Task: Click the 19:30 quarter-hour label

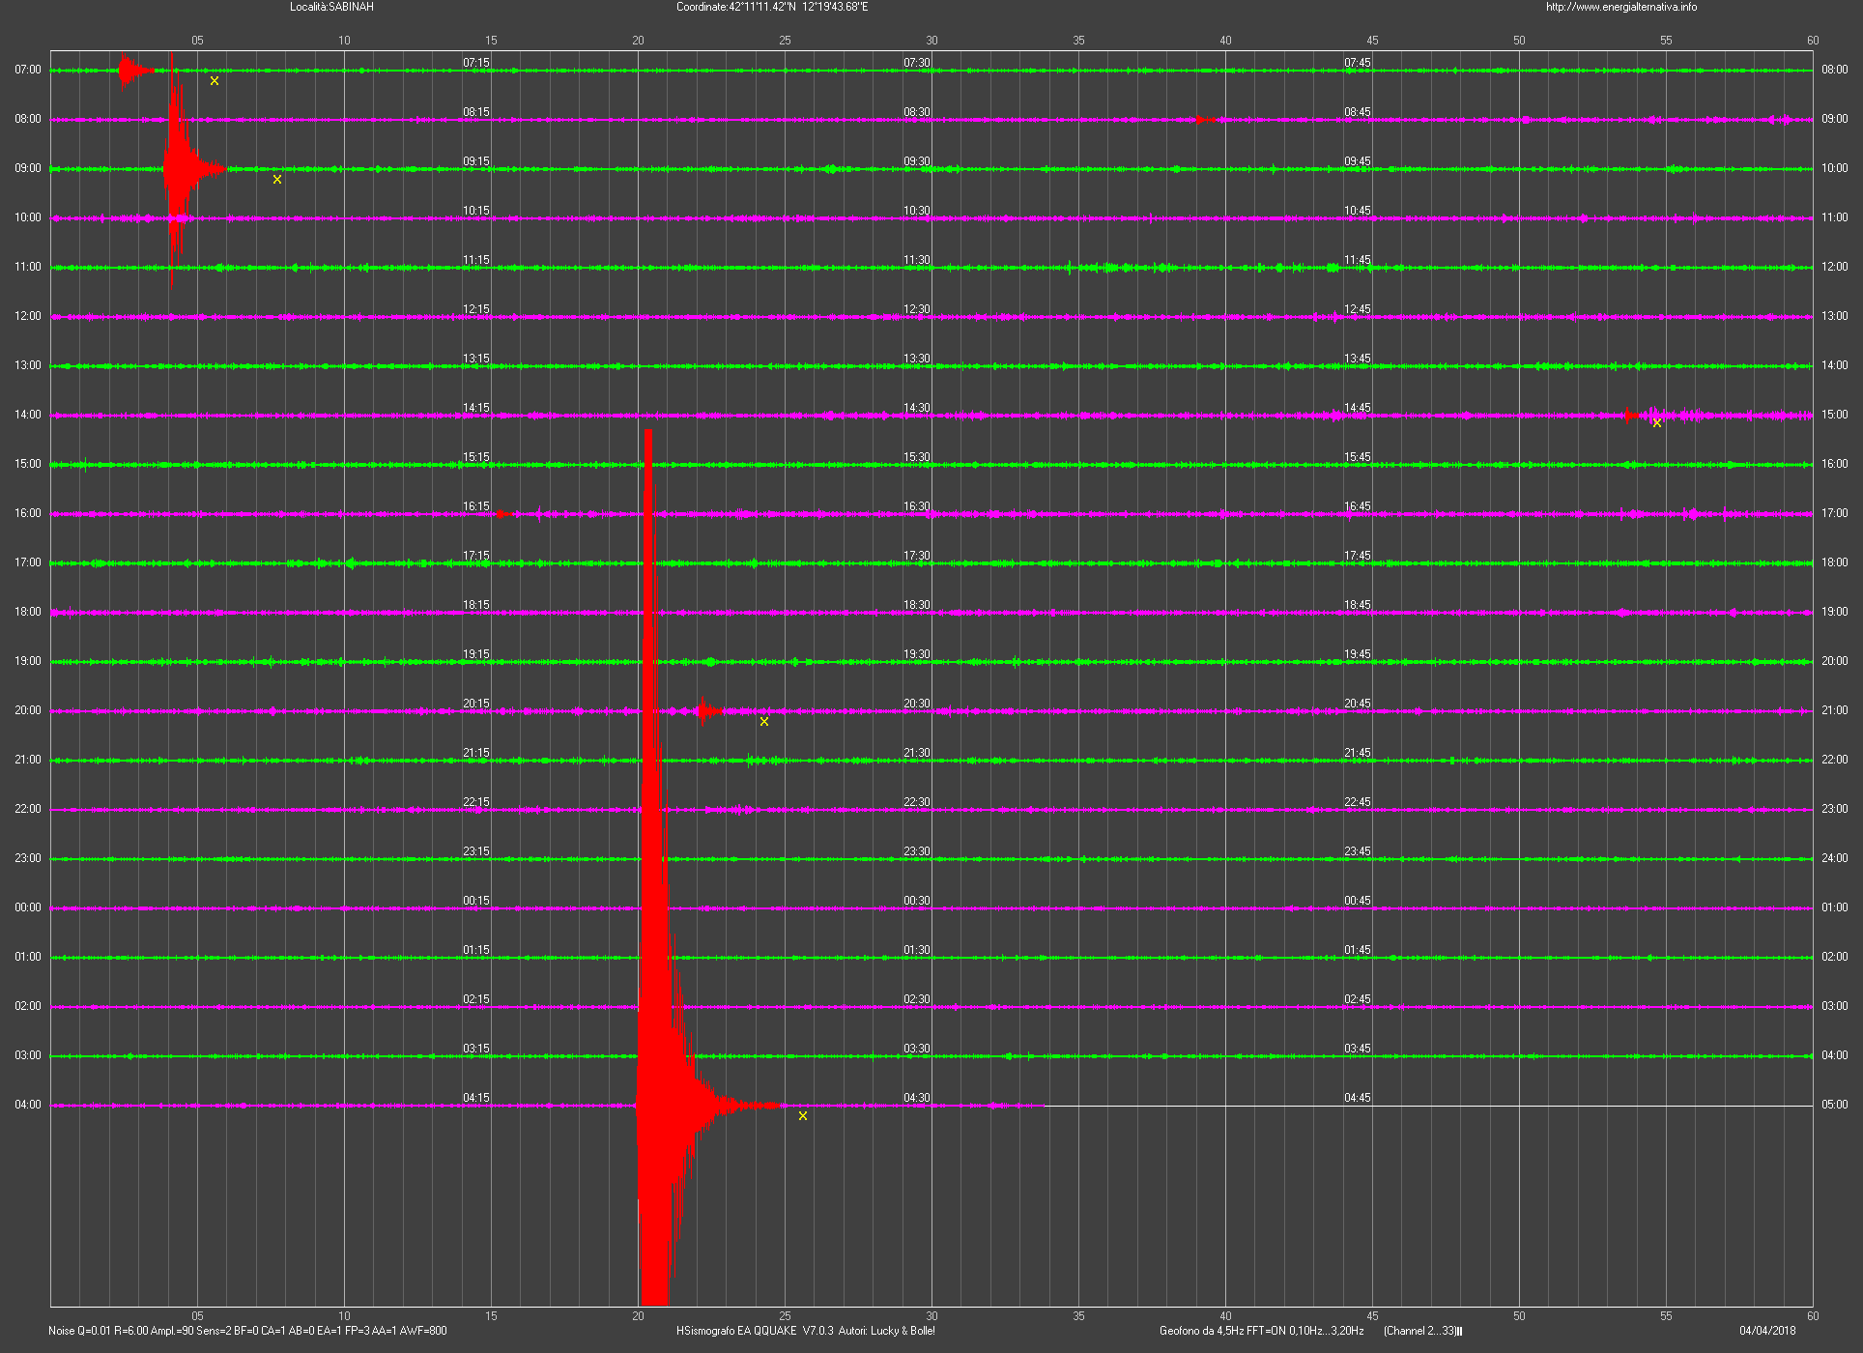Action: pos(917,654)
